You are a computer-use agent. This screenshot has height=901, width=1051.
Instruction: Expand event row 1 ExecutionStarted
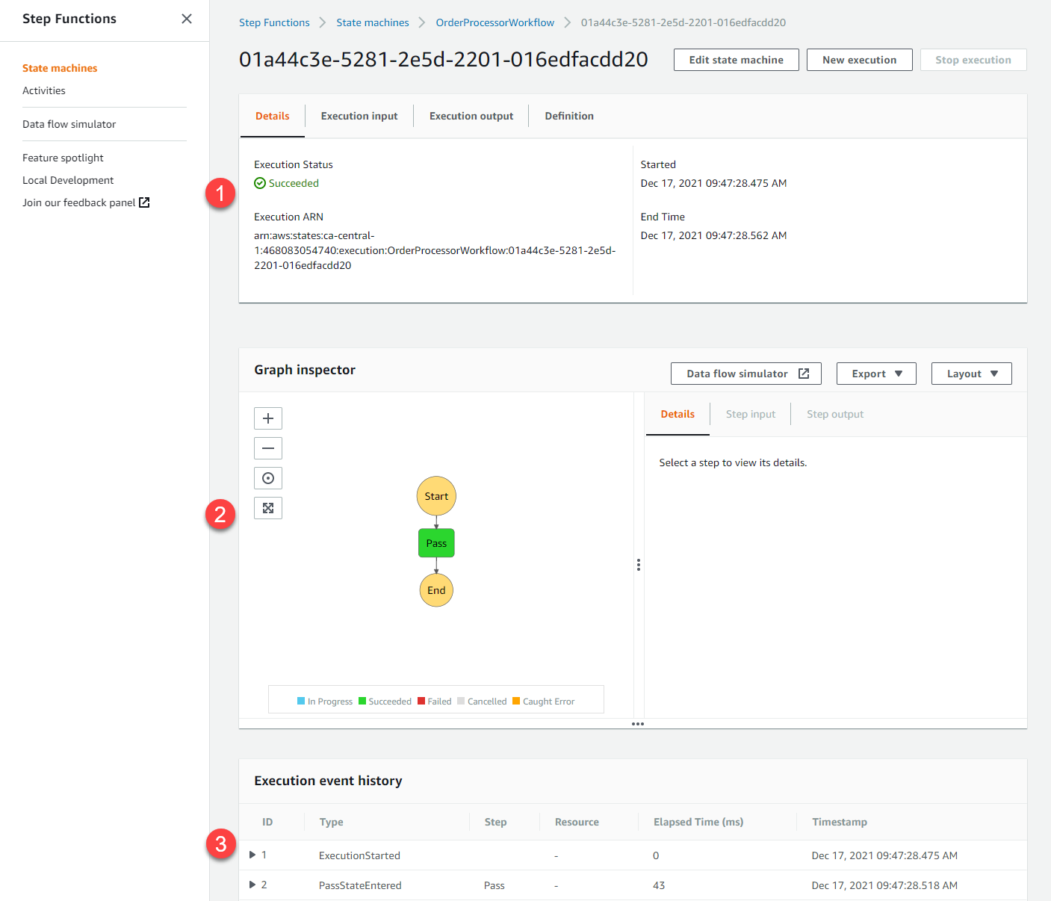(252, 855)
